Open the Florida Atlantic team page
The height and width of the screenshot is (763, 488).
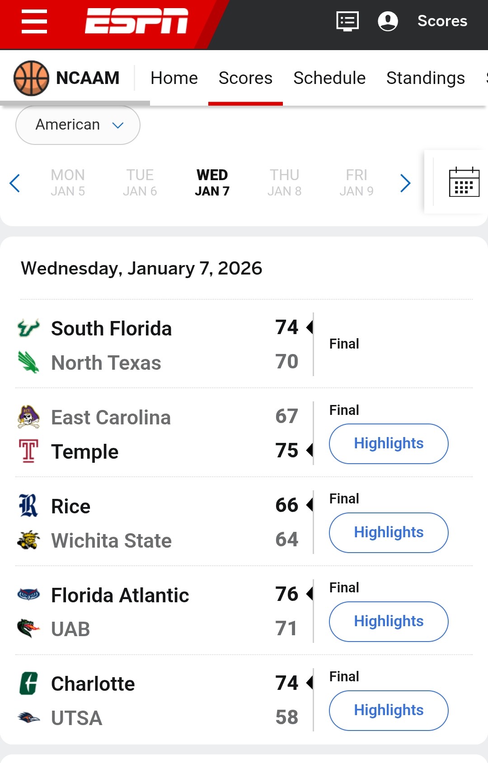click(120, 595)
